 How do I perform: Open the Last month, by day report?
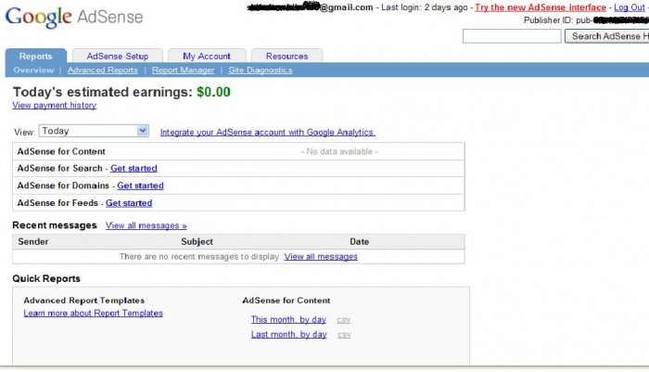coord(289,334)
